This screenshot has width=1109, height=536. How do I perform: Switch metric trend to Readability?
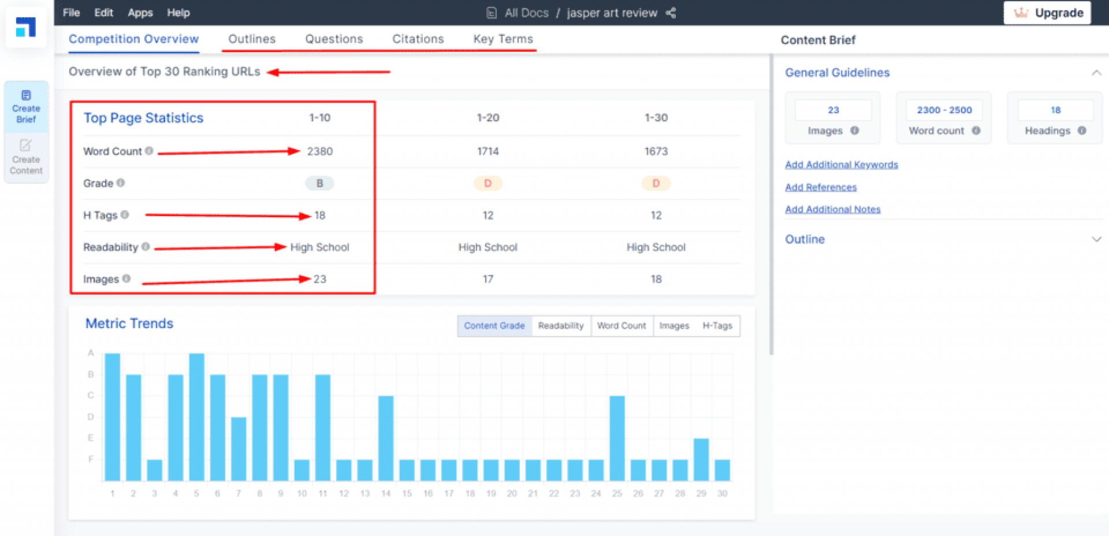pyautogui.click(x=560, y=326)
